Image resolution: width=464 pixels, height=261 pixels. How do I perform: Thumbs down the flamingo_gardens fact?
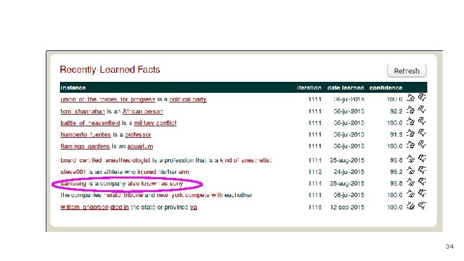[x=422, y=145]
